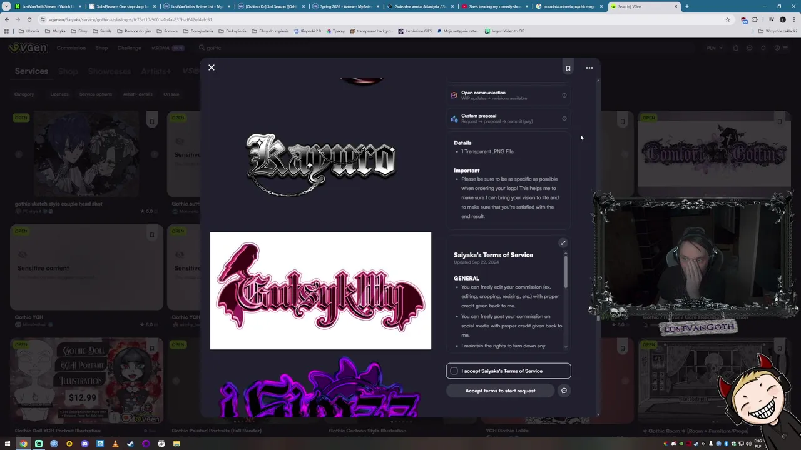The width and height of the screenshot is (801, 450).
Task: Open Steam from the taskbar
Action: click(x=130, y=444)
